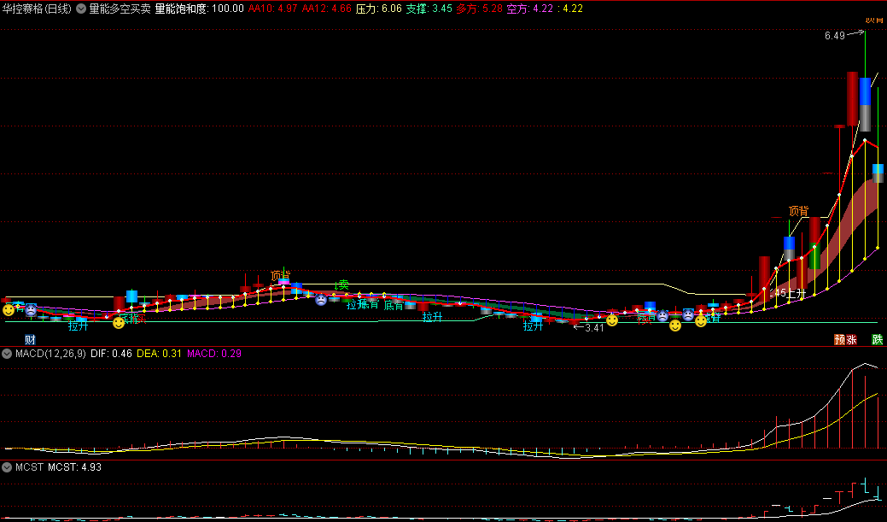Click the MCST: 4.93 value
This screenshot has width=887, height=522.
pos(74,467)
